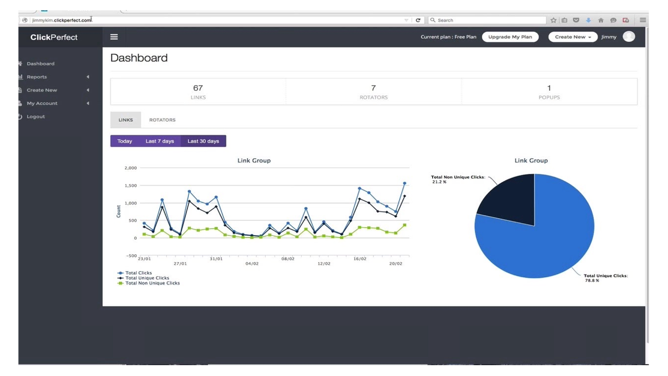
Task: Click the Jimmy user avatar
Action: (629, 37)
